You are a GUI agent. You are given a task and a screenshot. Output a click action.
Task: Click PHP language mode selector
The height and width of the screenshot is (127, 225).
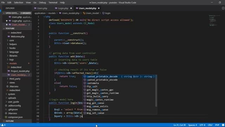[x=217, y=125]
